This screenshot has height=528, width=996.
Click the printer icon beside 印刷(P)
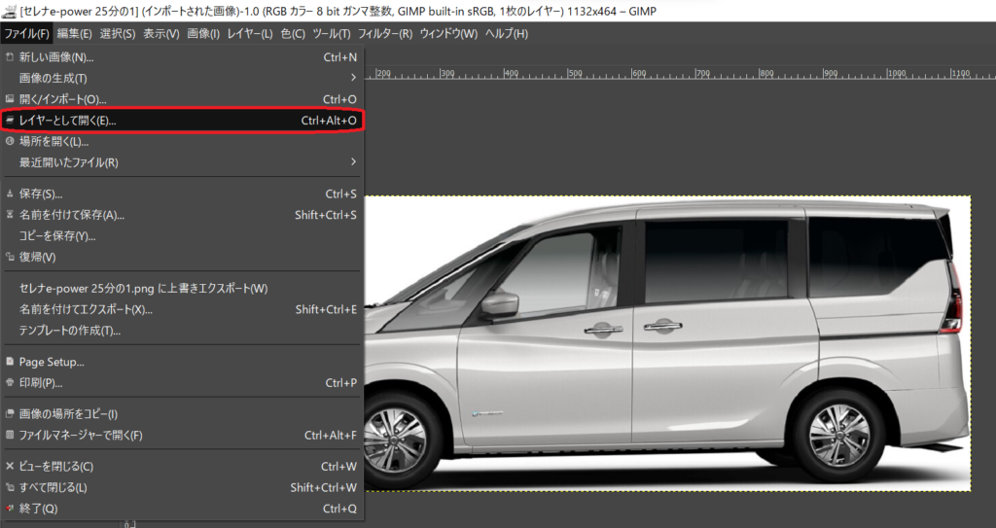(10, 383)
